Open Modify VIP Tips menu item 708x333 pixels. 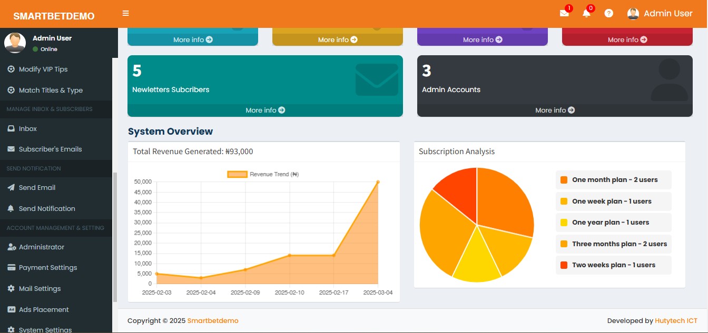point(43,69)
